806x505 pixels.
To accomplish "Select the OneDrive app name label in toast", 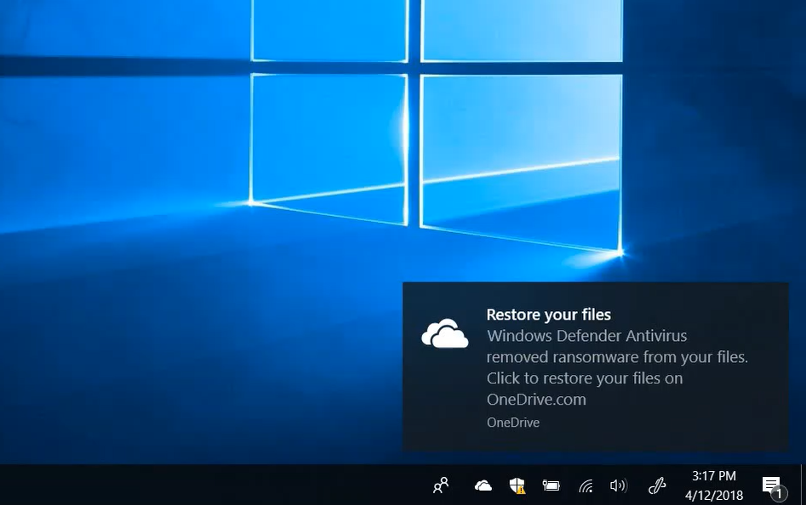I will point(512,423).
